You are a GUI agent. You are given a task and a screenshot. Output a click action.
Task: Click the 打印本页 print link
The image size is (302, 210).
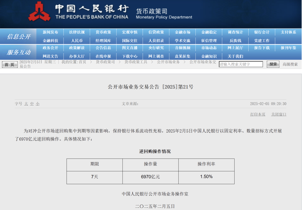tap(258, 114)
